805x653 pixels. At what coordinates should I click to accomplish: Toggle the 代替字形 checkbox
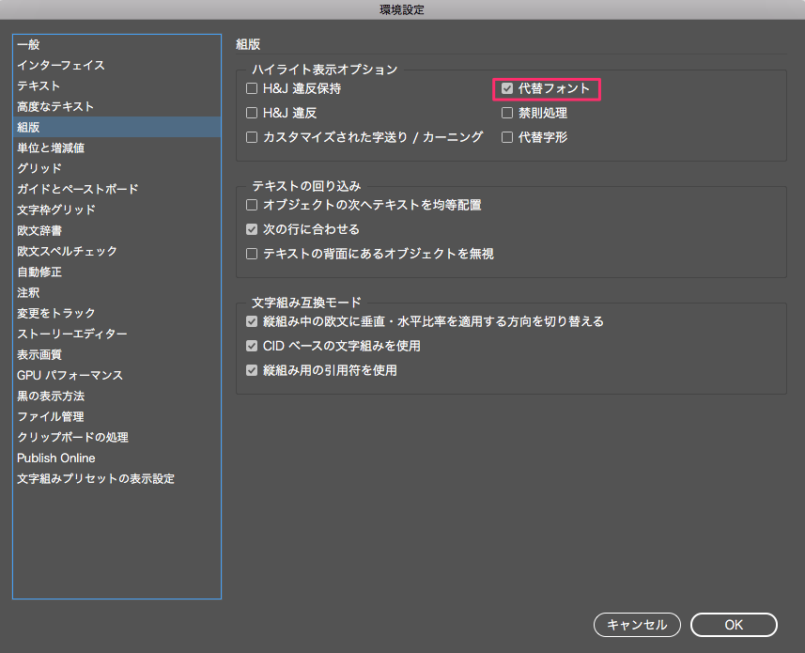click(x=507, y=137)
